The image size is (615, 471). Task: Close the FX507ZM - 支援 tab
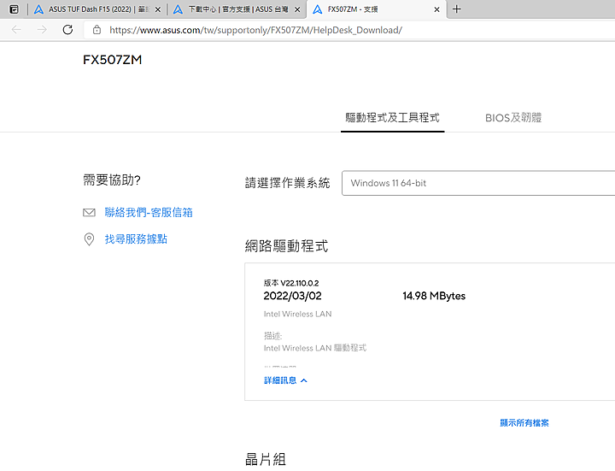[x=436, y=9]
